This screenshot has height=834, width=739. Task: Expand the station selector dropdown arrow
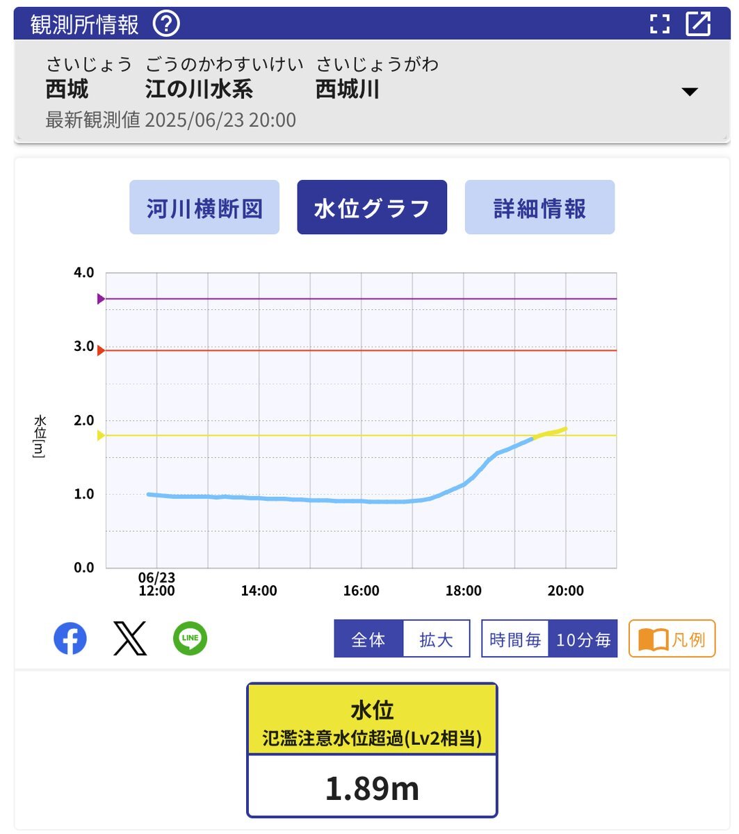(690, 92)
